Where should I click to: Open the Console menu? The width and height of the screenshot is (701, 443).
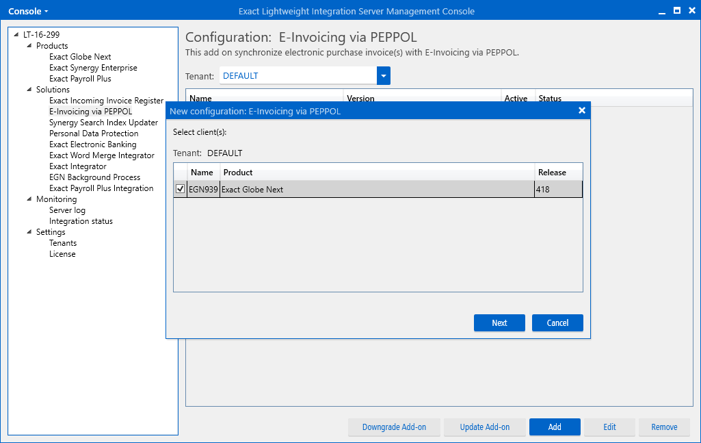coord(28,11)
